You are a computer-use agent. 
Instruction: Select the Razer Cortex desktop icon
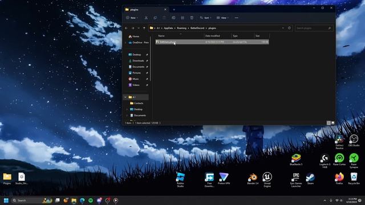pyautogui.click(x=339, y=159)
